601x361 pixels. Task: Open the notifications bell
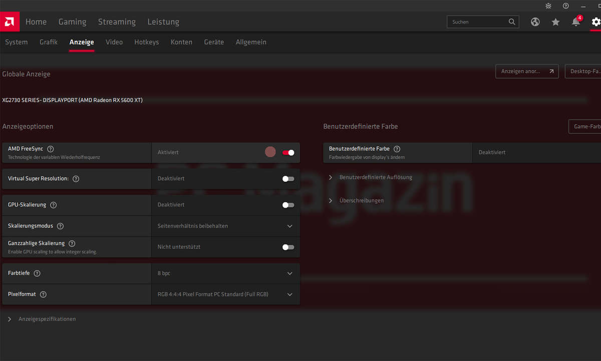pyautogui.click(x=576, y=22)
